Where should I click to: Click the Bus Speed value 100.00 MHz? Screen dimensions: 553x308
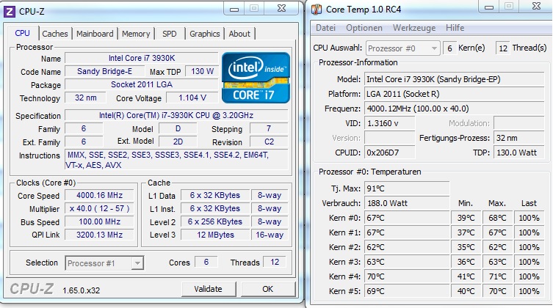(99, 221)
